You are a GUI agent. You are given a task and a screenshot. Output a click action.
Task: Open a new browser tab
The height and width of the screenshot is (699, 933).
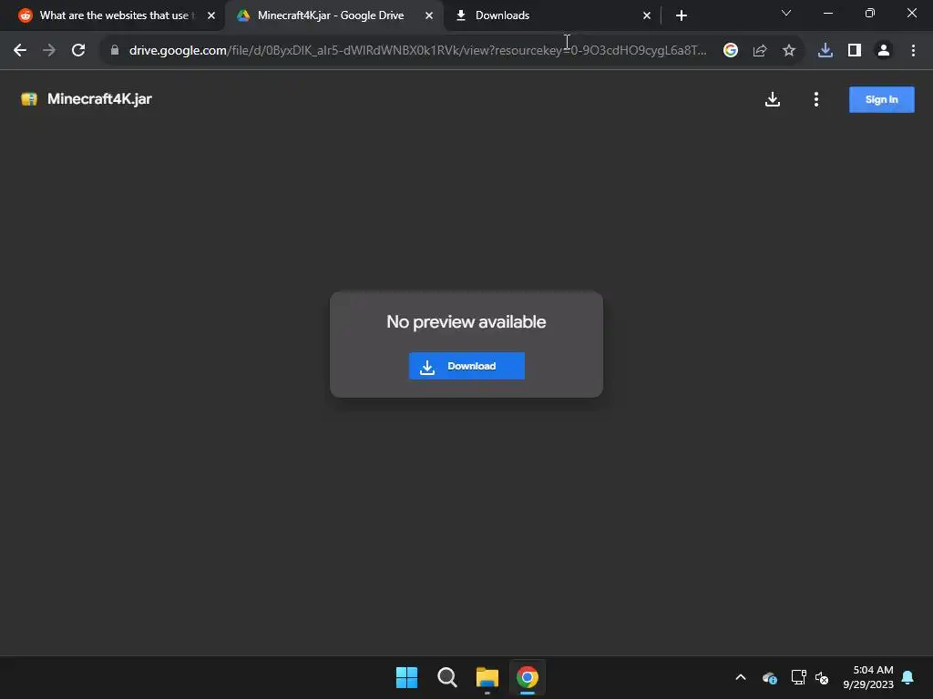[x=682, y=15]
